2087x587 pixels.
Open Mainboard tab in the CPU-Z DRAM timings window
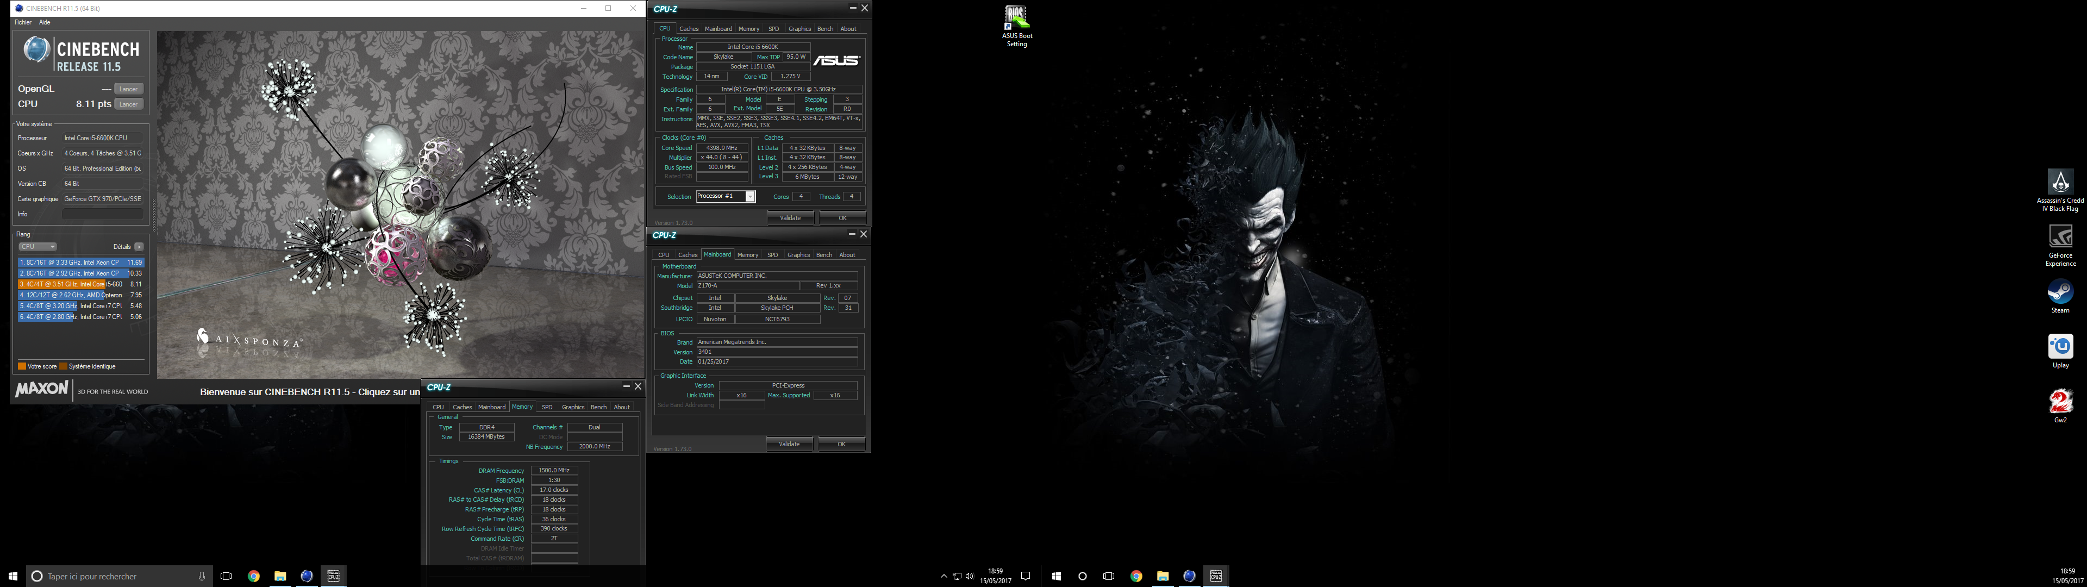click(492, 408)
